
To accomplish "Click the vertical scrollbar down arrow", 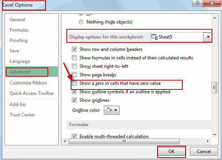I will click(215, 135).
